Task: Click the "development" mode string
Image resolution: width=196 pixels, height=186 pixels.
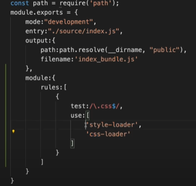Action: tap(68, 22)
